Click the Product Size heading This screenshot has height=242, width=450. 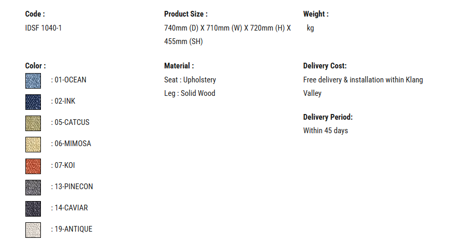point(185,14)
